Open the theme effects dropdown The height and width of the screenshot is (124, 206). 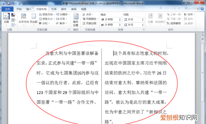tap(14, 25)
